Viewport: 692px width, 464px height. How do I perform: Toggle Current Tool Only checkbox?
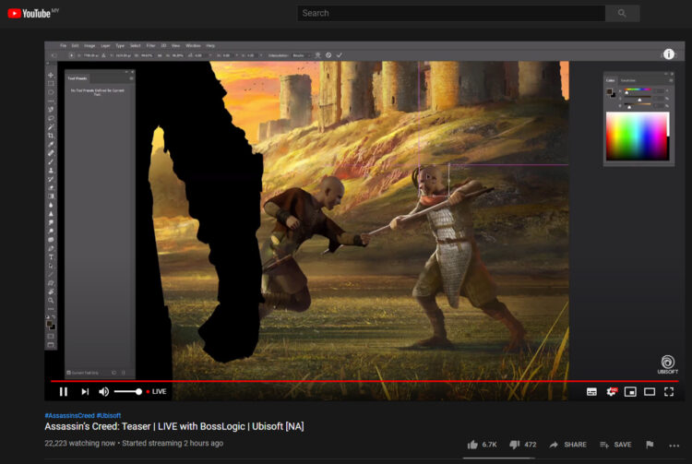coord(68,373)
